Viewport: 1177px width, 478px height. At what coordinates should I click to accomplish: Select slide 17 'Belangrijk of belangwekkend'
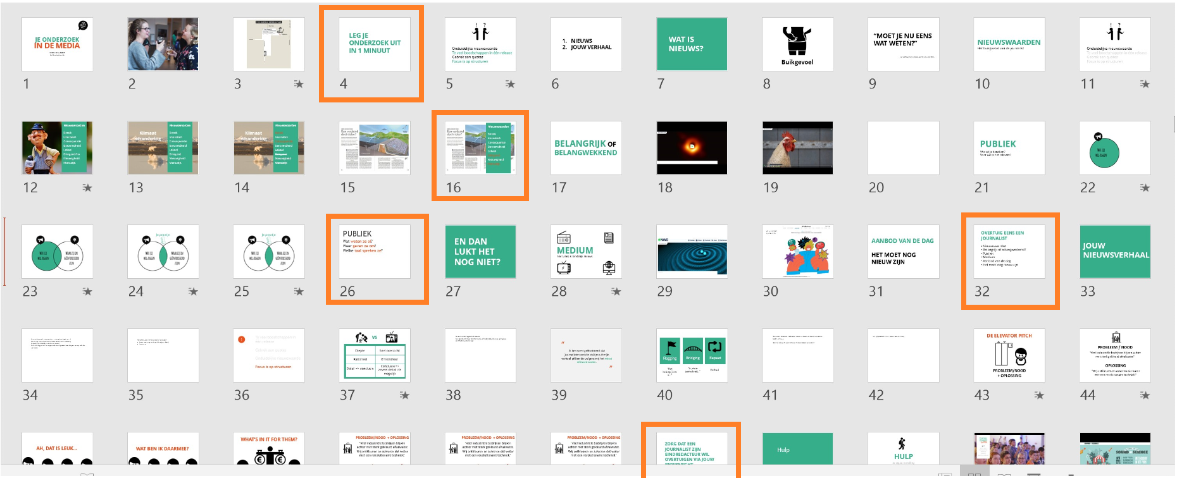click(586, 147)
